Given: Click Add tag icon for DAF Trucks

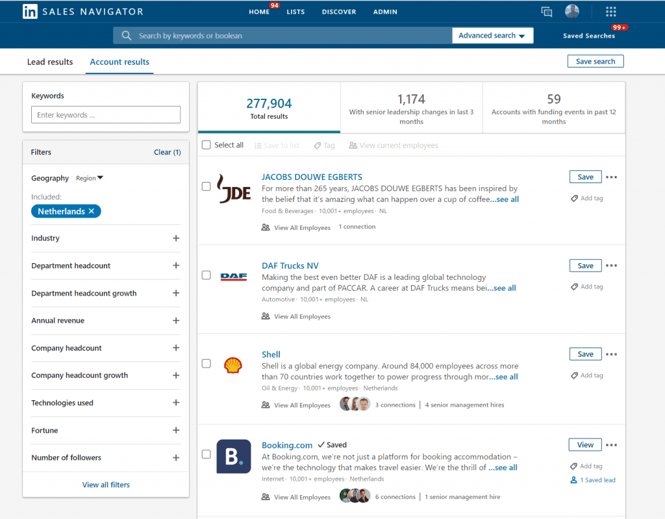Looking at the screenshot, I should [574, 286].
